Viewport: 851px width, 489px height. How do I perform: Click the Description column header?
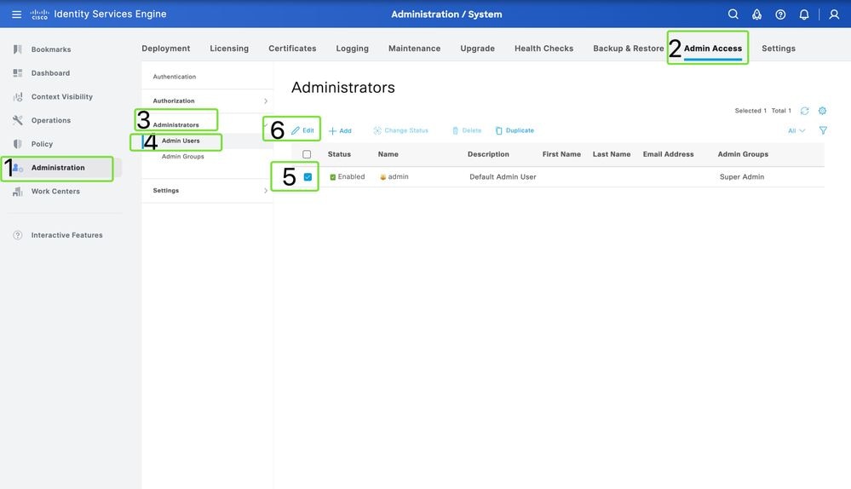[x=488, y=154]
